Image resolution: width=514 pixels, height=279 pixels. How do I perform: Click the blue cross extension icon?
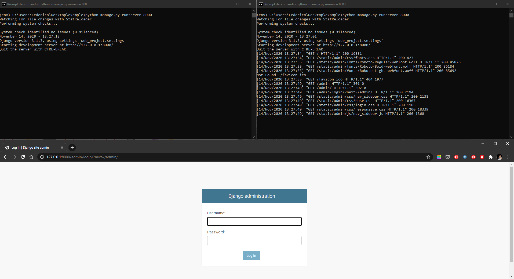465,157
